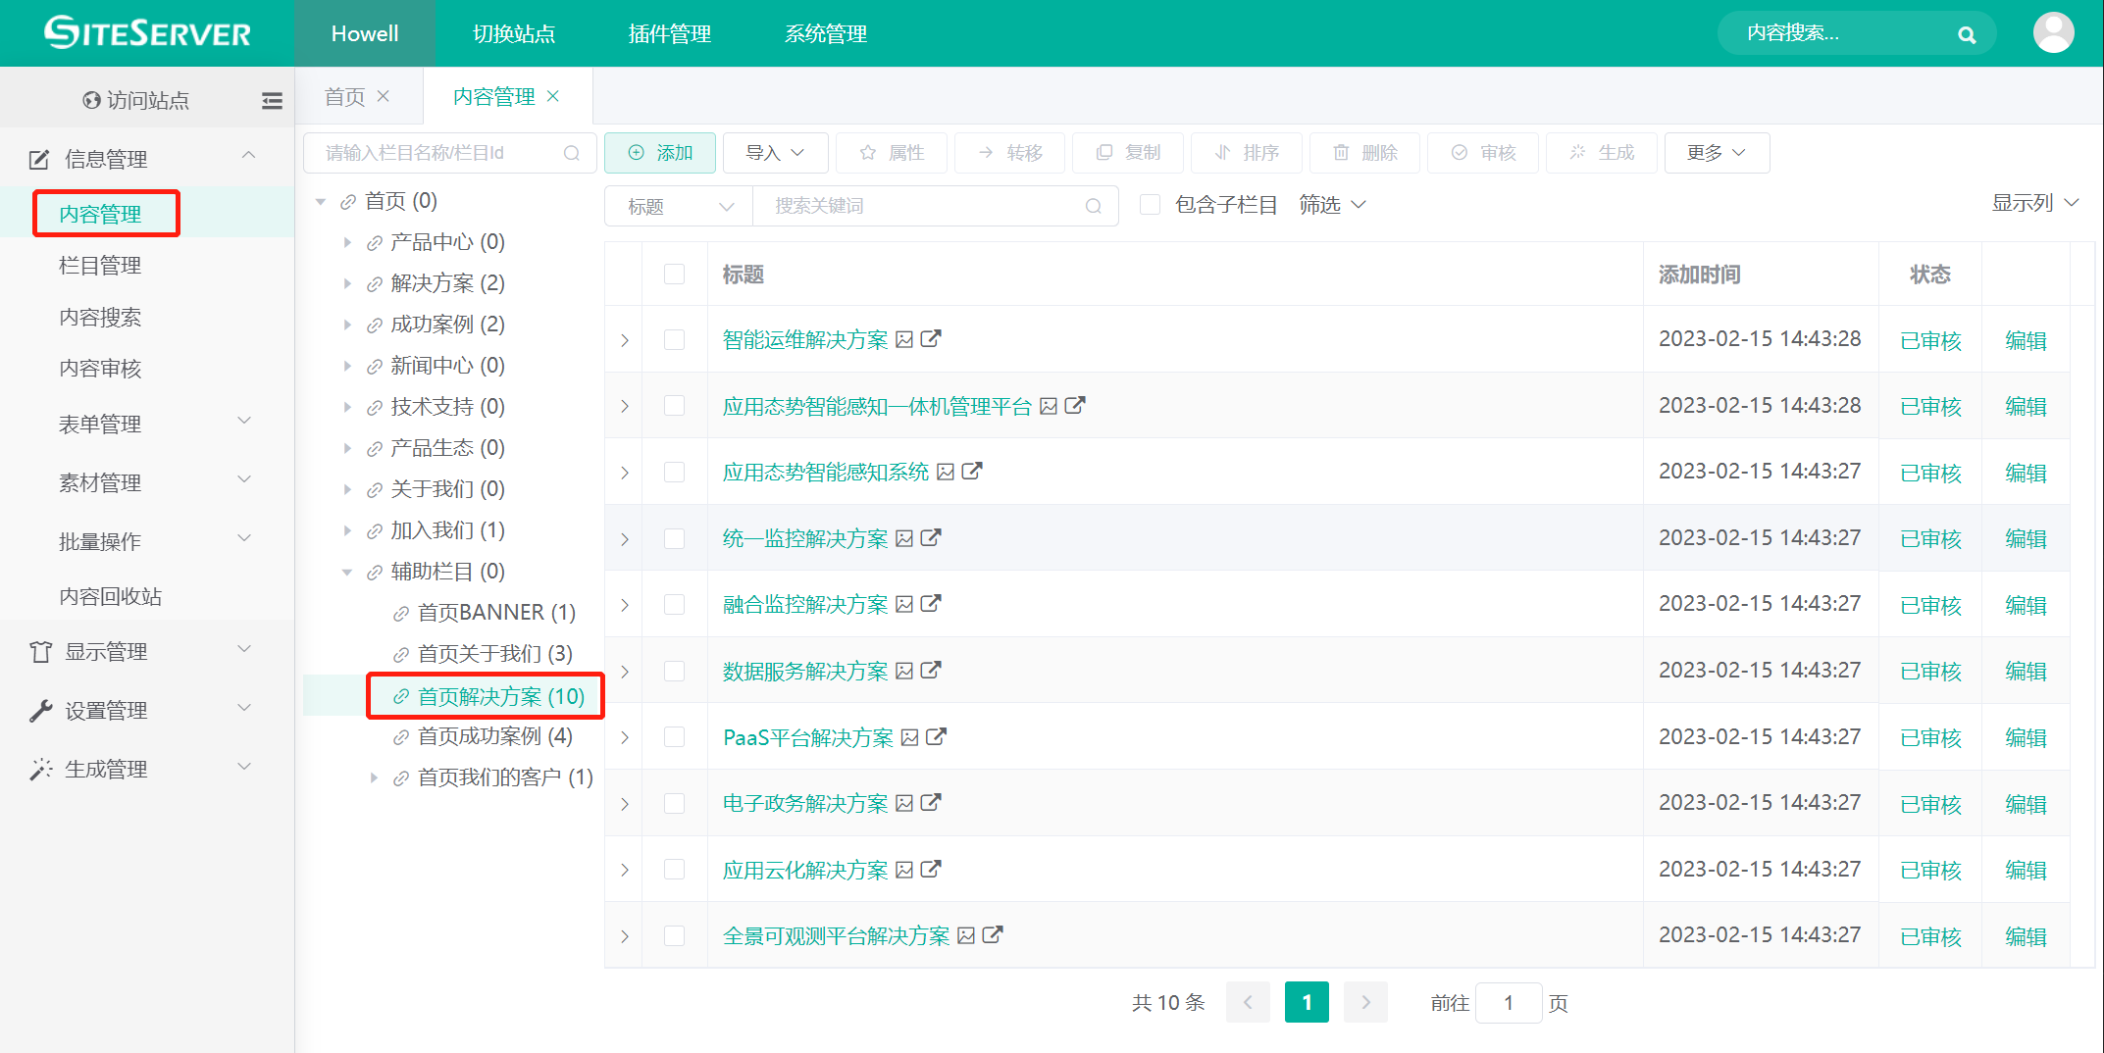The height and width of the screenshot is (1053, 2104).
Task: Open 内容回收站 in the sidebar
Action: pyautogui.click(x=111, y=596)
